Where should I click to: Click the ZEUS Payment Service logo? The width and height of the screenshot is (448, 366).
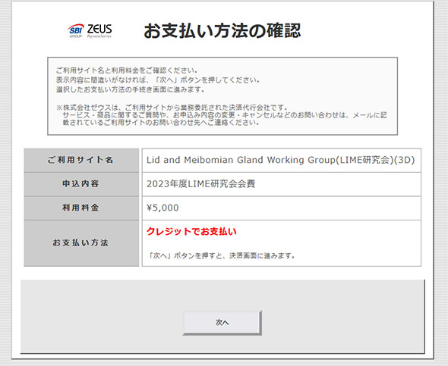click(x=99, y=30)
